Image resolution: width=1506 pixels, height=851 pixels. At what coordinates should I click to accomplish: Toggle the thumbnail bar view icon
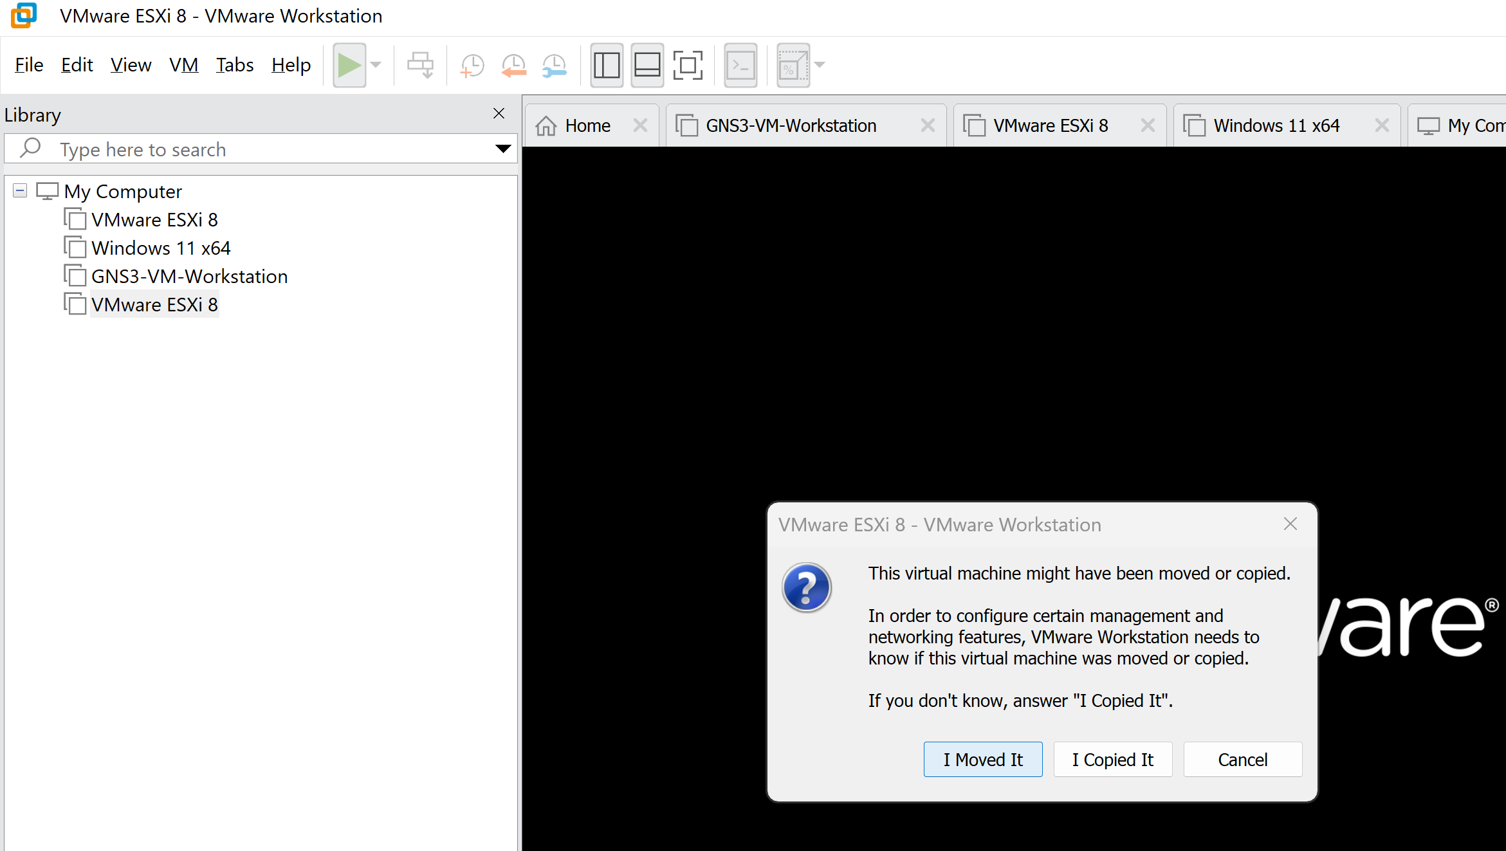pos(647,65)
